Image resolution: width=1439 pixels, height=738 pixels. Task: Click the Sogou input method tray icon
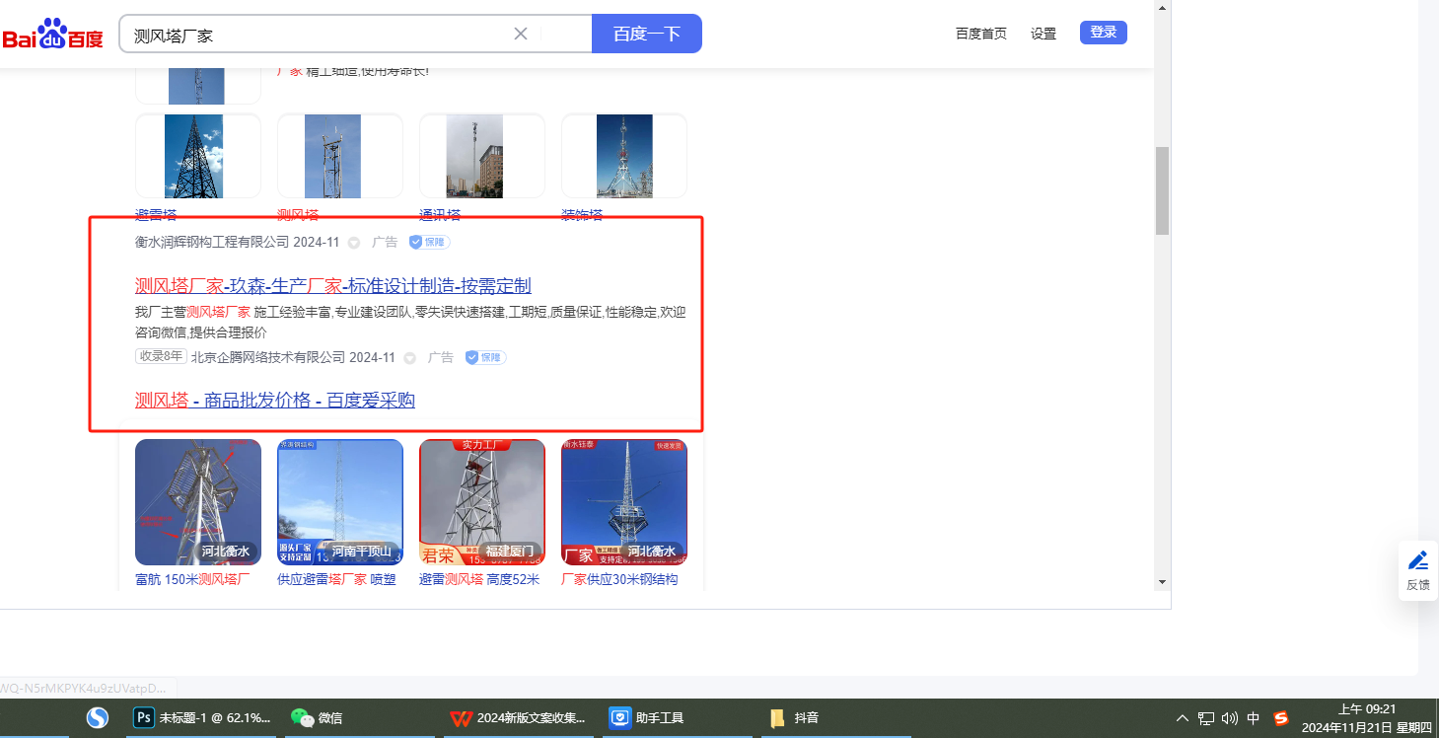click(1281, 718)
